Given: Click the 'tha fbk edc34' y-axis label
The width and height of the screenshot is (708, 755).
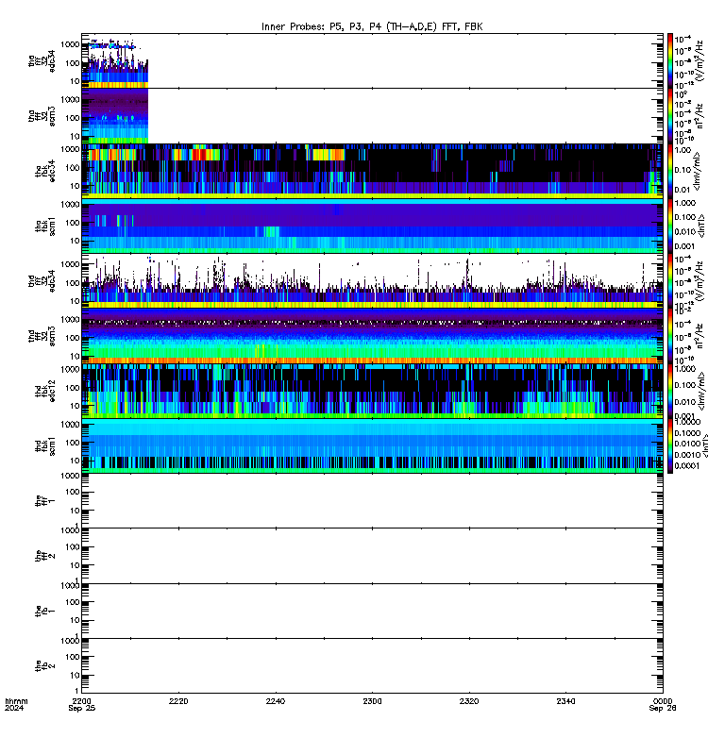Looking at the screenshot, I should (x=45, y=171).
